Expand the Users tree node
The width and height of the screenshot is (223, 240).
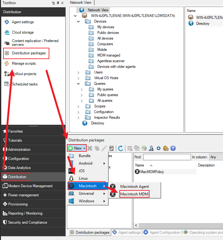pyautogui.click(x=79, y=72)
